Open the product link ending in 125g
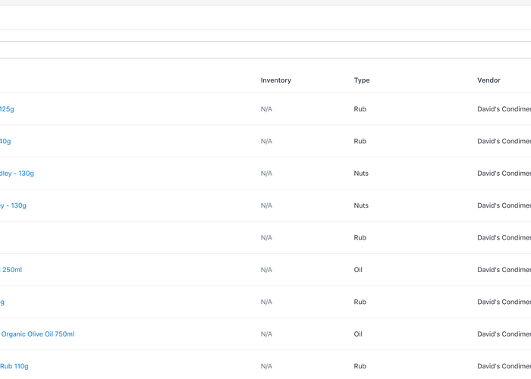The width and height of the screenshot is (531, 379). (x=7, y=109)
